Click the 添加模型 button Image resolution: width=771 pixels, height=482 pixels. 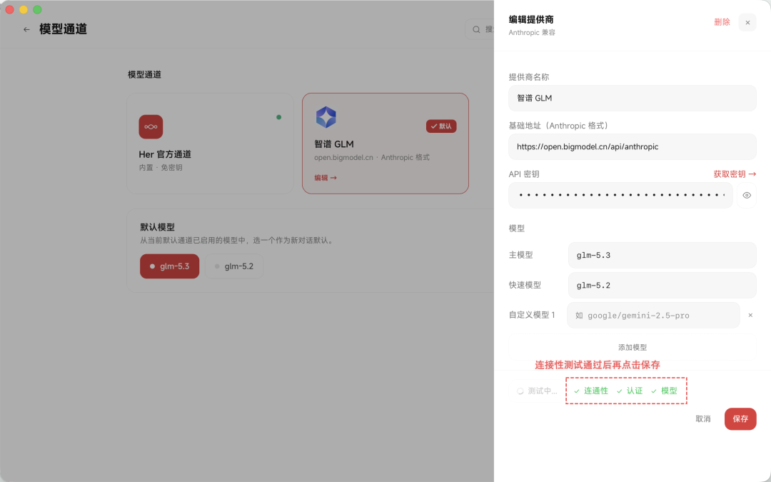[633, 347]
